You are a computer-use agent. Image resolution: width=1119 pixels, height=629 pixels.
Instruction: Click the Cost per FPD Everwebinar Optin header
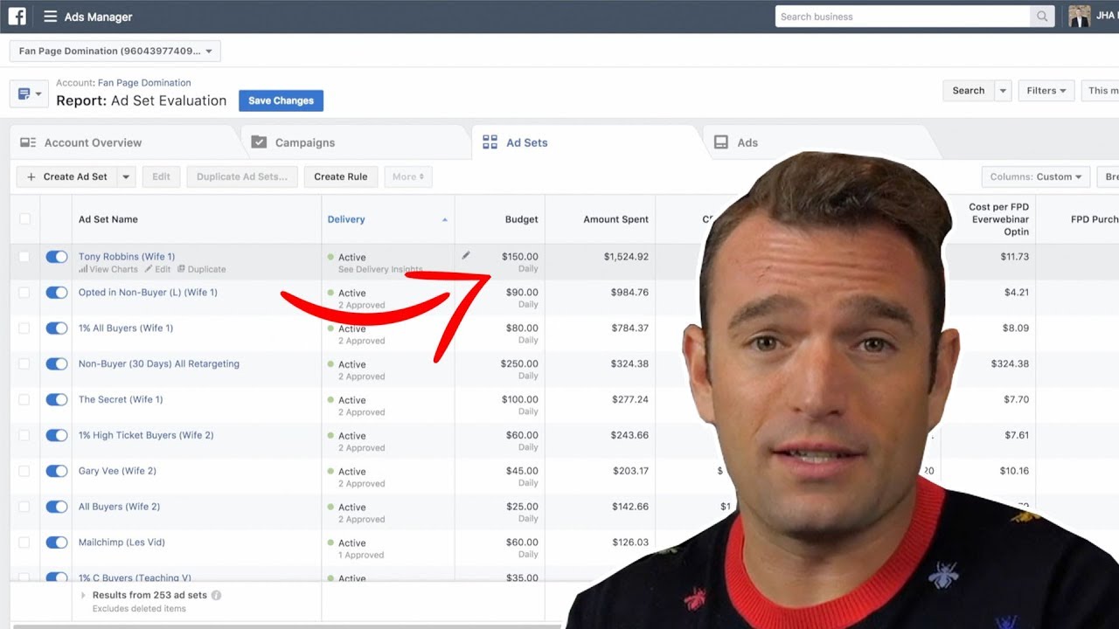click(x=998, y=219)
